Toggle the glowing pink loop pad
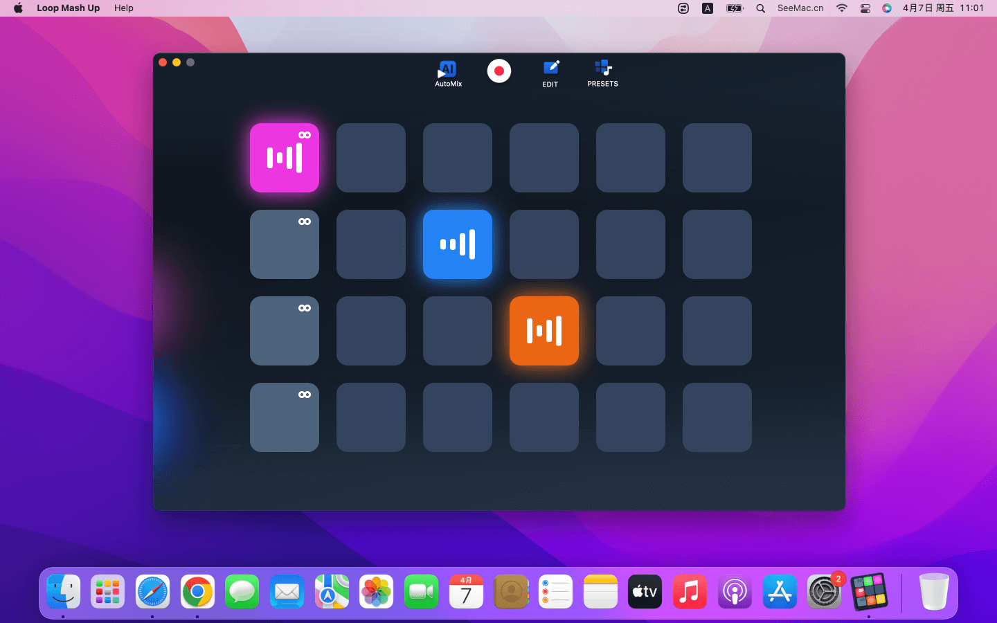The width and height of the screenshot is (997, 623). click(x=284, y=159)
